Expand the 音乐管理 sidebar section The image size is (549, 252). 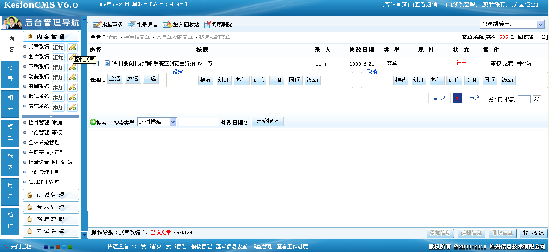click(51, 207)
